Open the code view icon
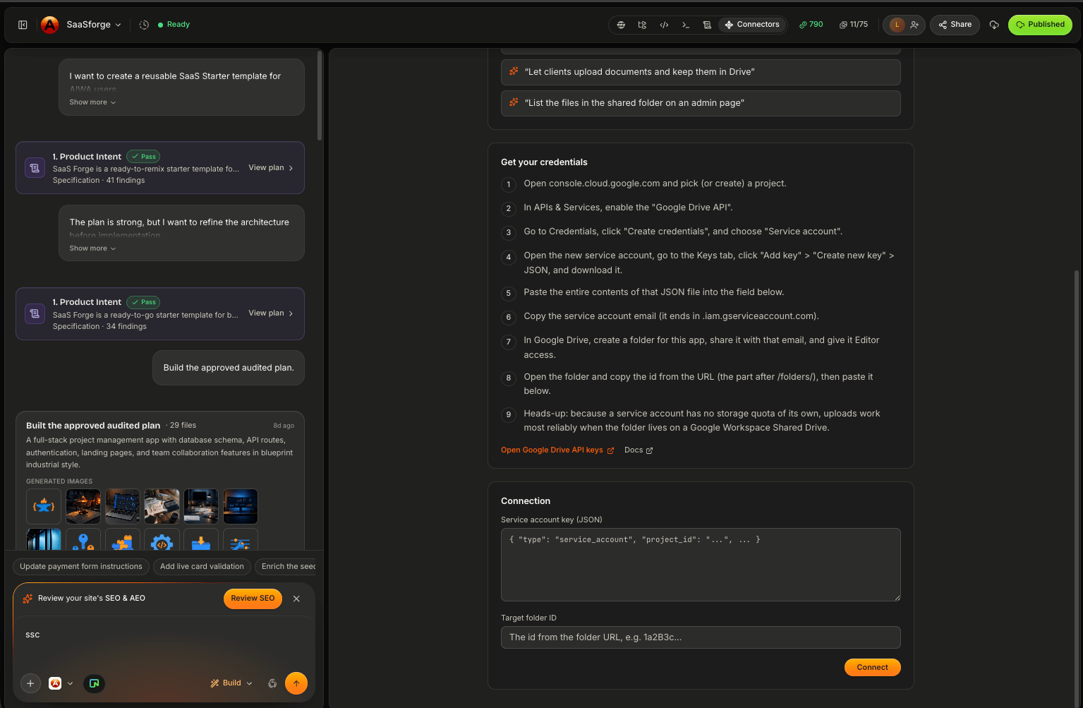 click(664, 25)
